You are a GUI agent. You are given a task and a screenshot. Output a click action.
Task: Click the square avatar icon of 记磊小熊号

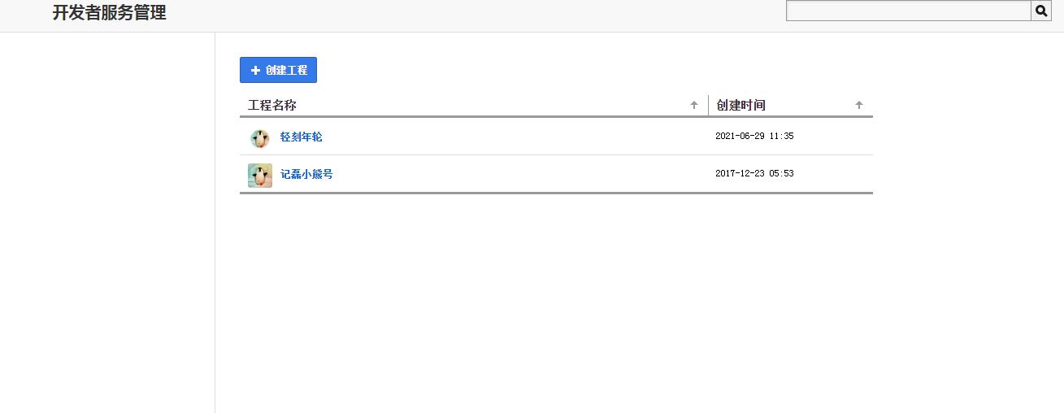click(259, 175)
